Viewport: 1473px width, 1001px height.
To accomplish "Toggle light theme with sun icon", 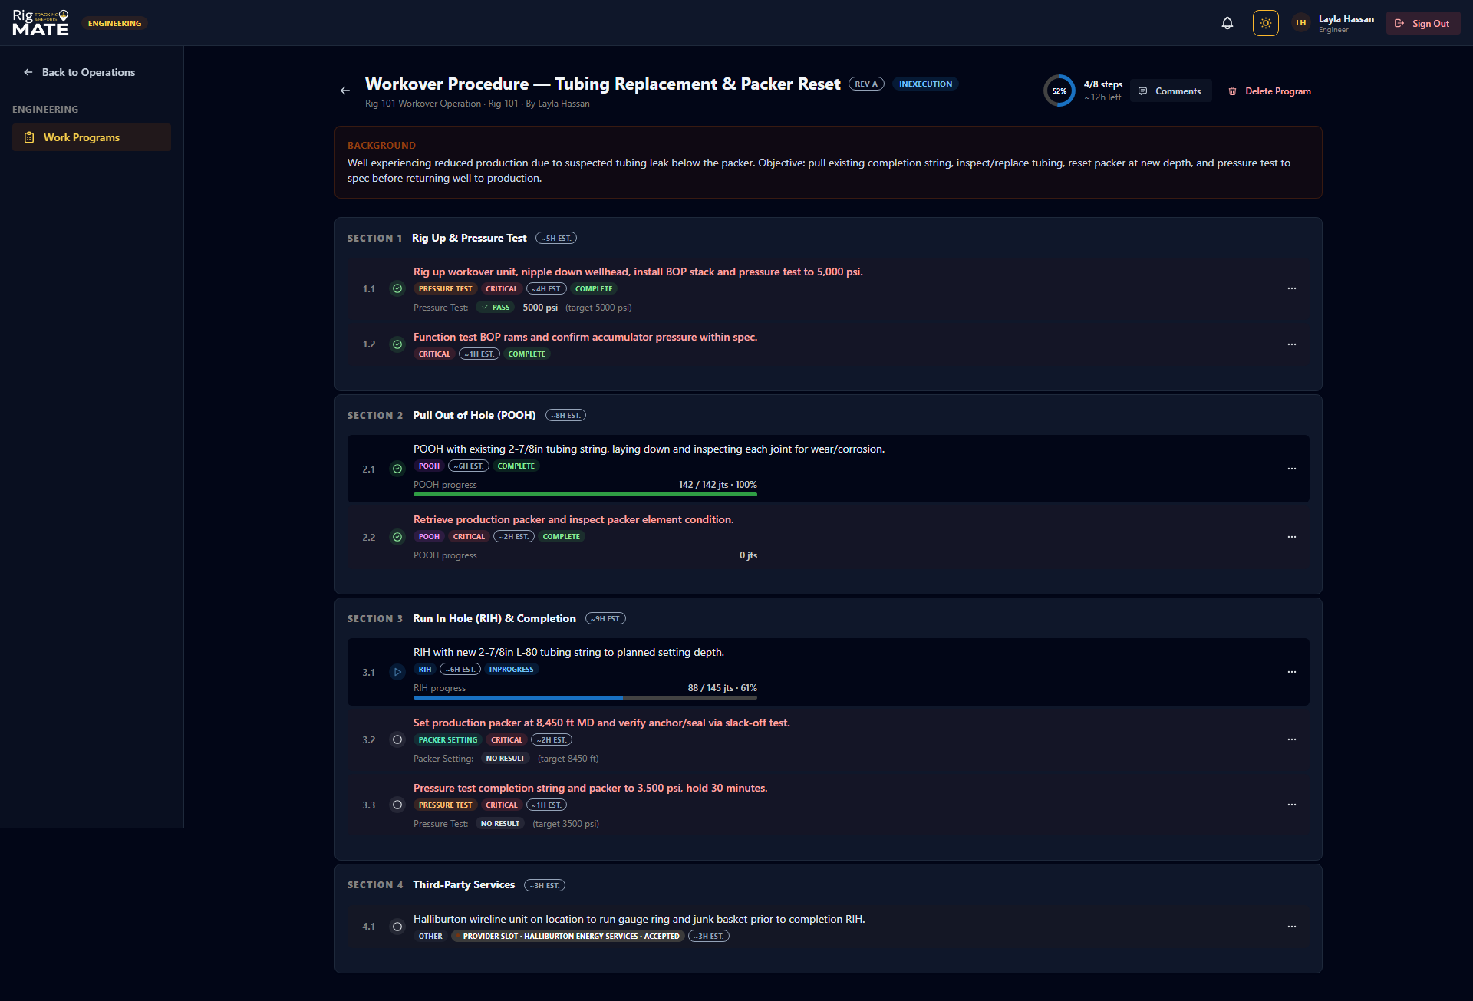I will (x=1266, y=23).
